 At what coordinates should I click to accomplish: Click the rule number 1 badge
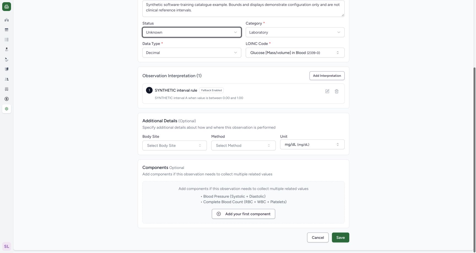[149, 90]
